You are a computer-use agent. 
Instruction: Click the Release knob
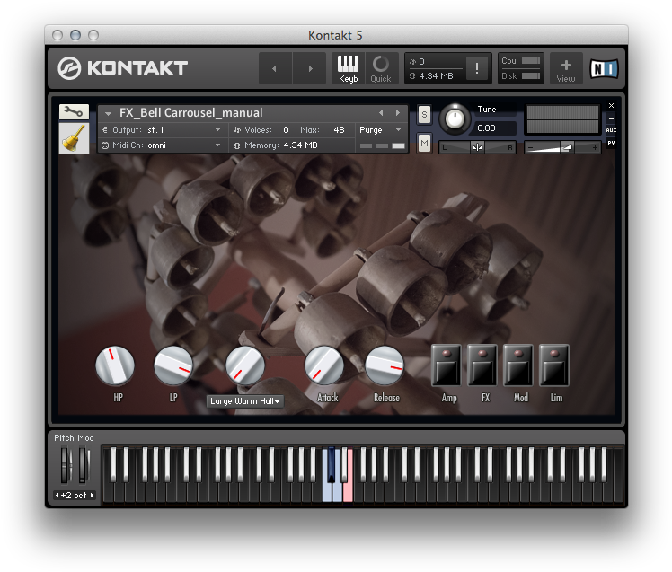tap(385, 366)
